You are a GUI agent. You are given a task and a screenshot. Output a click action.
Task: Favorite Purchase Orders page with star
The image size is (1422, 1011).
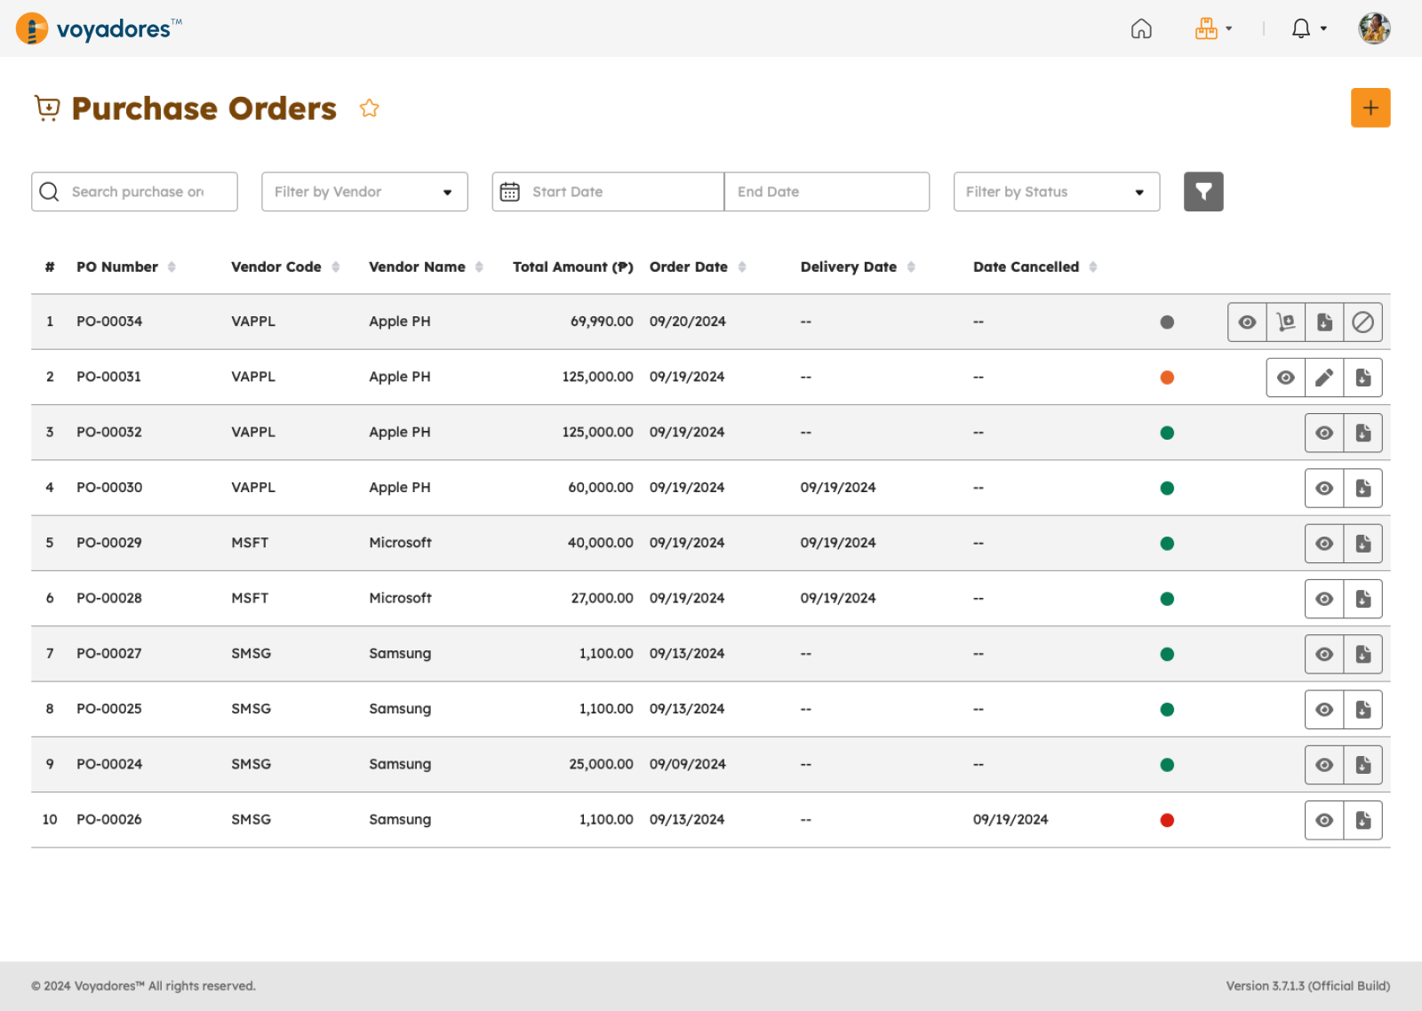click(369, 108)
